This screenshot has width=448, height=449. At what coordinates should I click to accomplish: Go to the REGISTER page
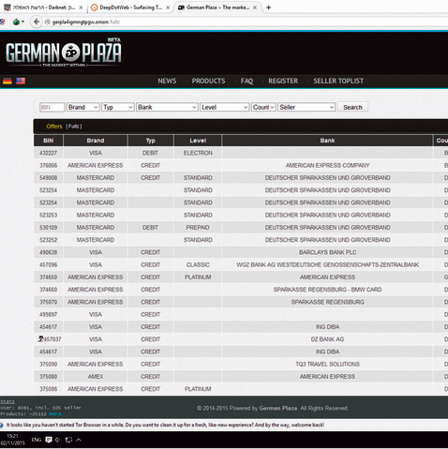(x=283, y=81)
